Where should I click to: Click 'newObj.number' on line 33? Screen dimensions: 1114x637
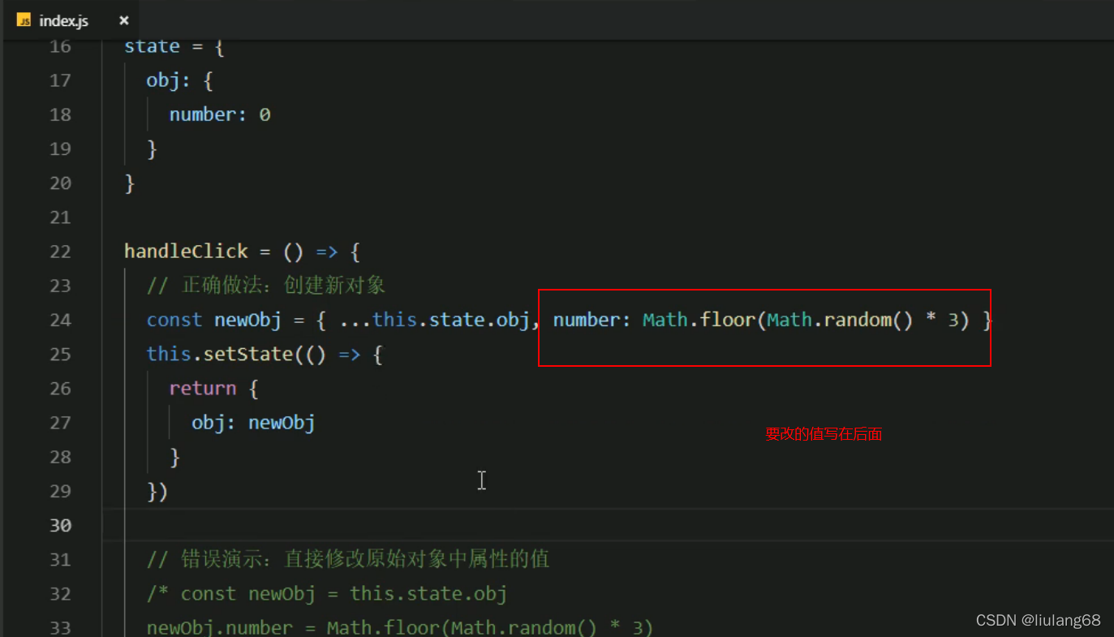pos(220,627)
